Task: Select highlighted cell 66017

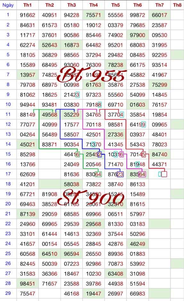Action: point(159,15)
